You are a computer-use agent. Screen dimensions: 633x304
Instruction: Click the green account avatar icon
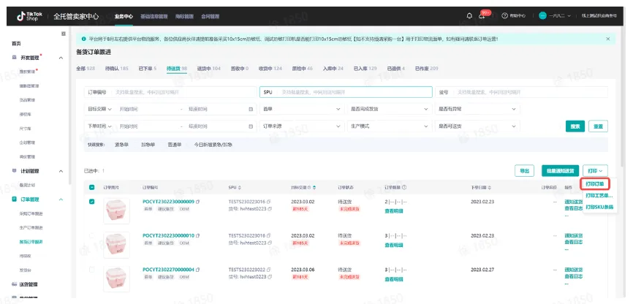pos(542,16)
